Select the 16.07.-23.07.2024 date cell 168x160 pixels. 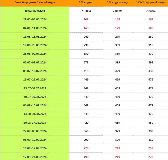(35, 79)
